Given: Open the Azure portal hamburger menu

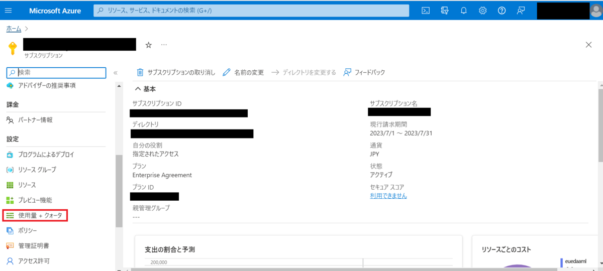Looking at the screenshot, I should tap(8, 11).
